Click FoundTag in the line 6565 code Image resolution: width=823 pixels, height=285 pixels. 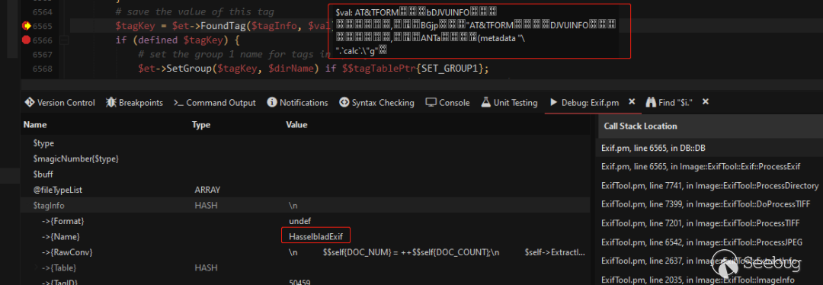223,26
